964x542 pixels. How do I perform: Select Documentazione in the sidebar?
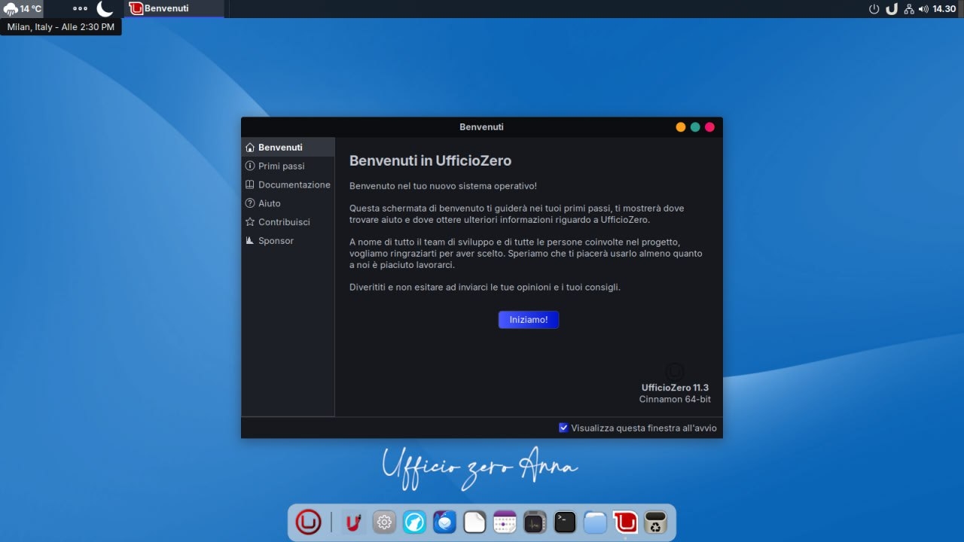294,184
